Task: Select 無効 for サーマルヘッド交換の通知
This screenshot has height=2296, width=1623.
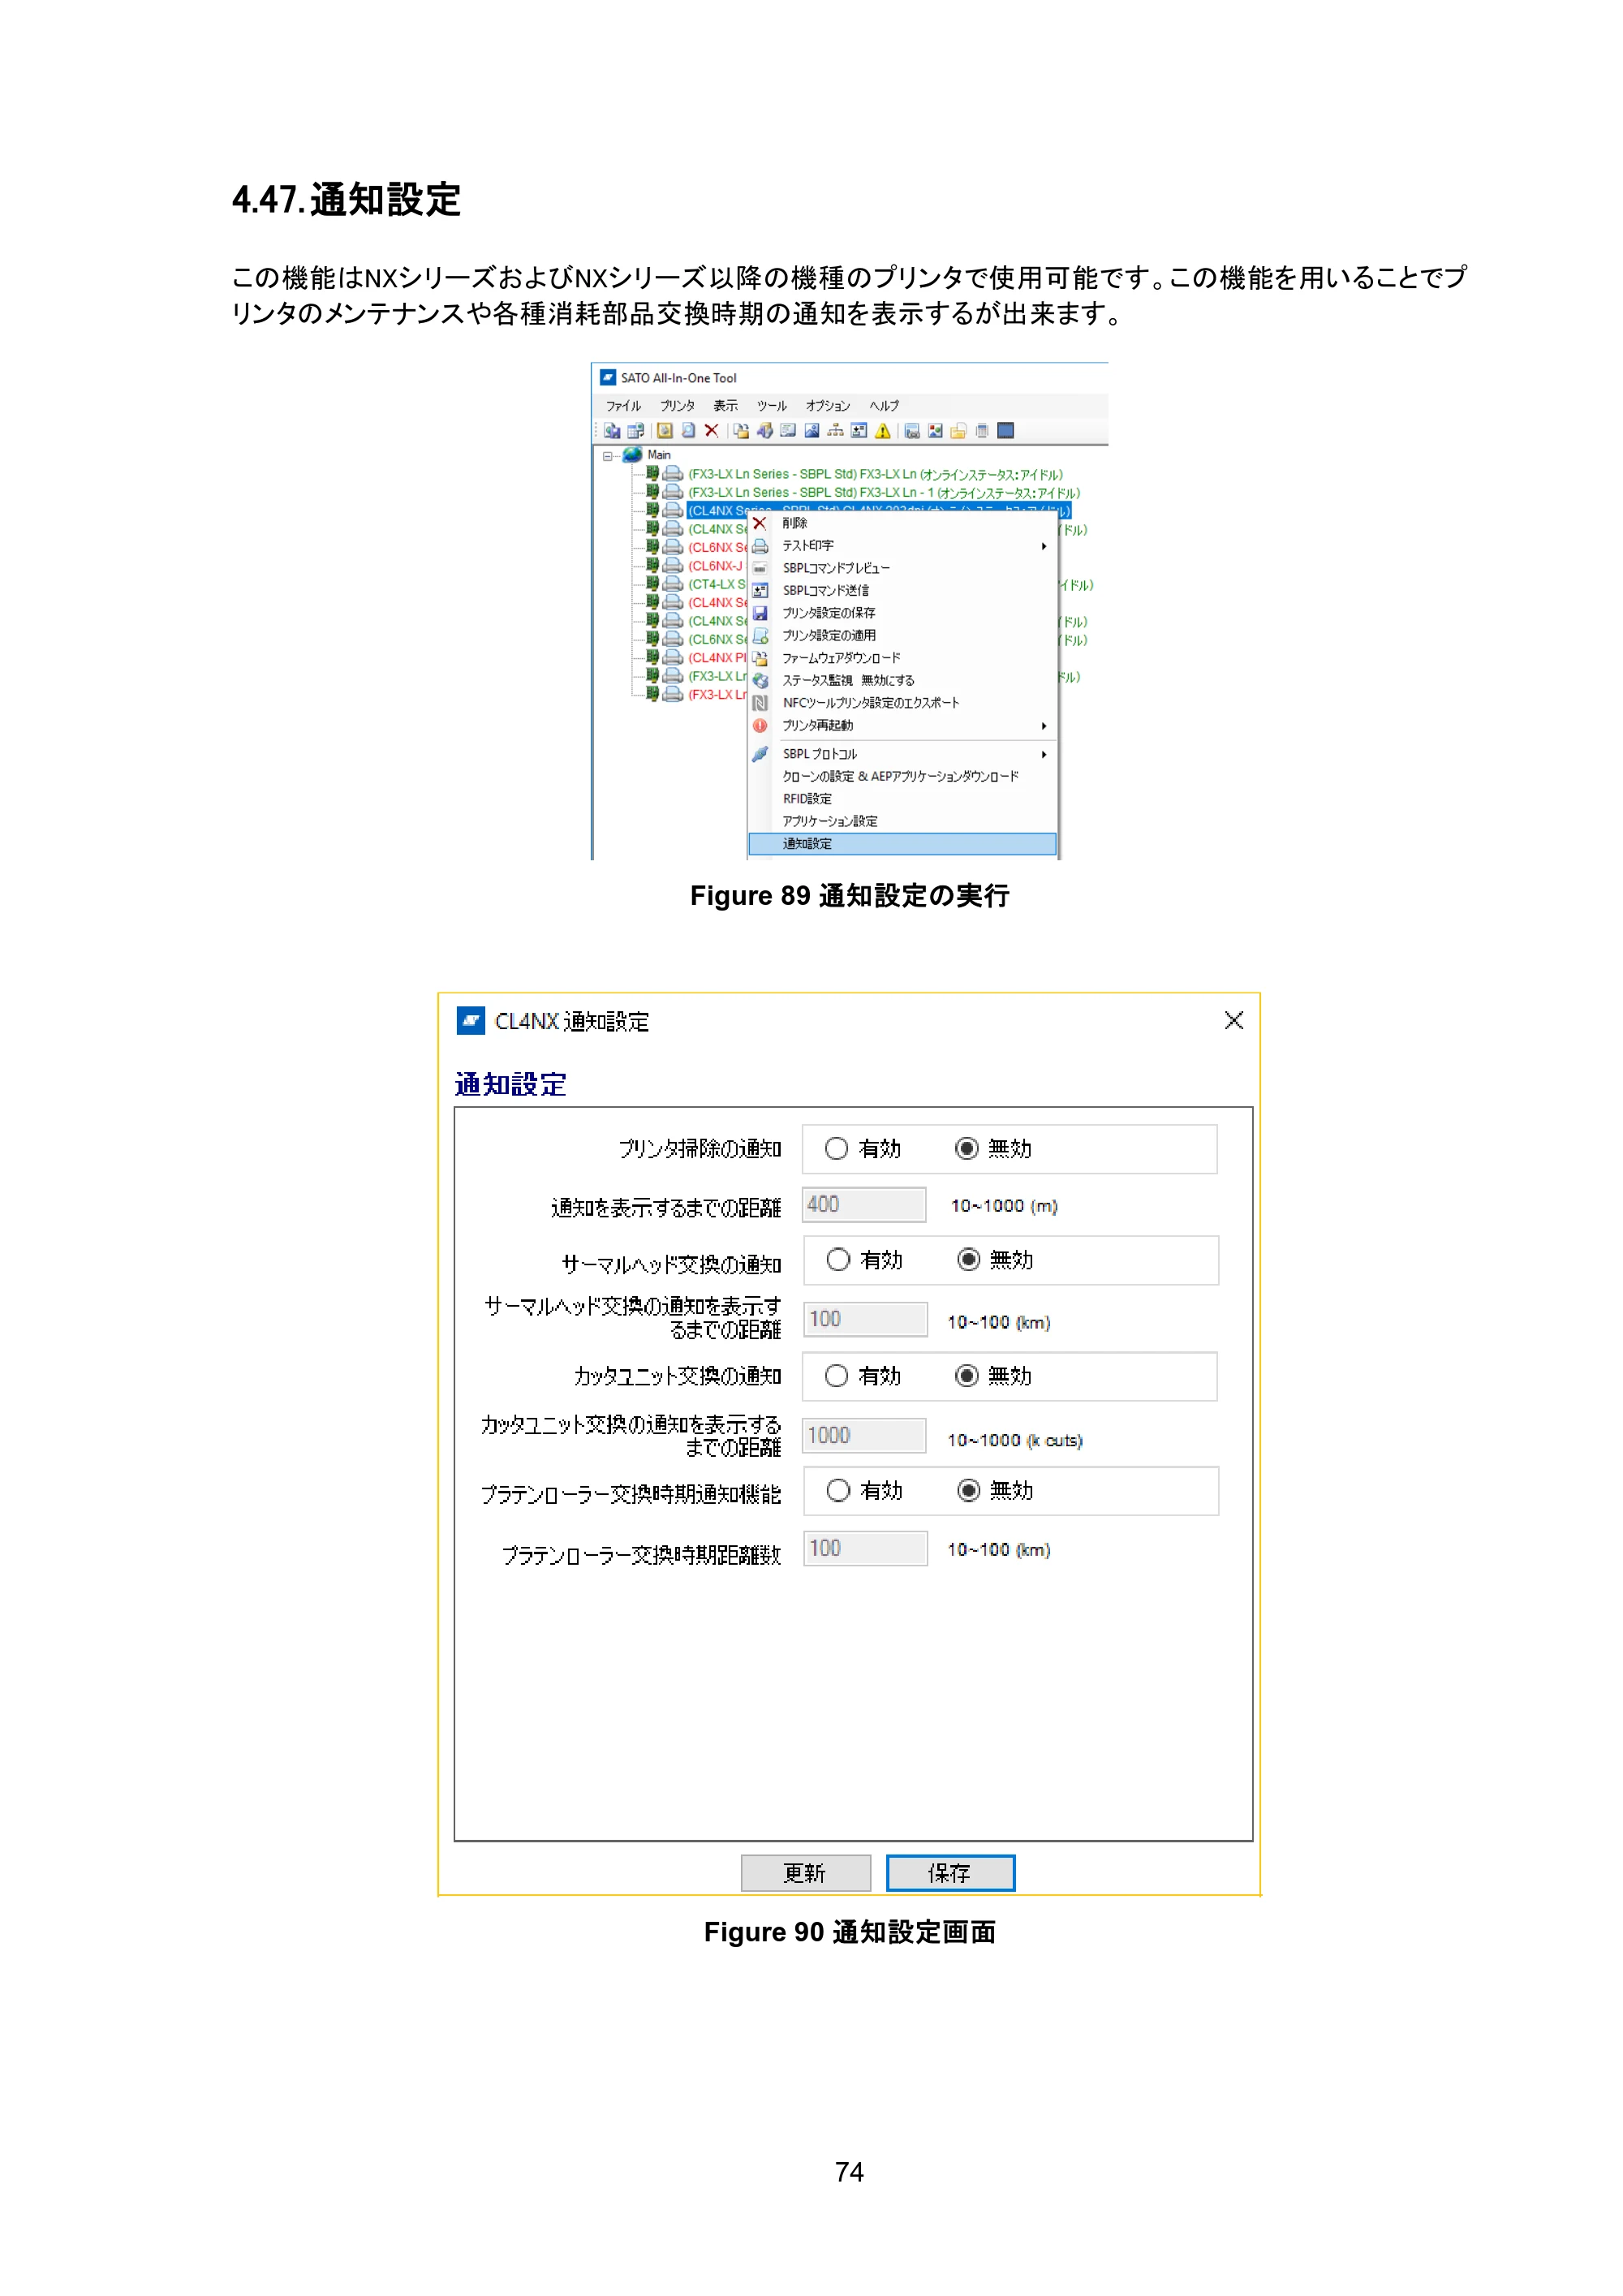Action: pos(968,1260)
